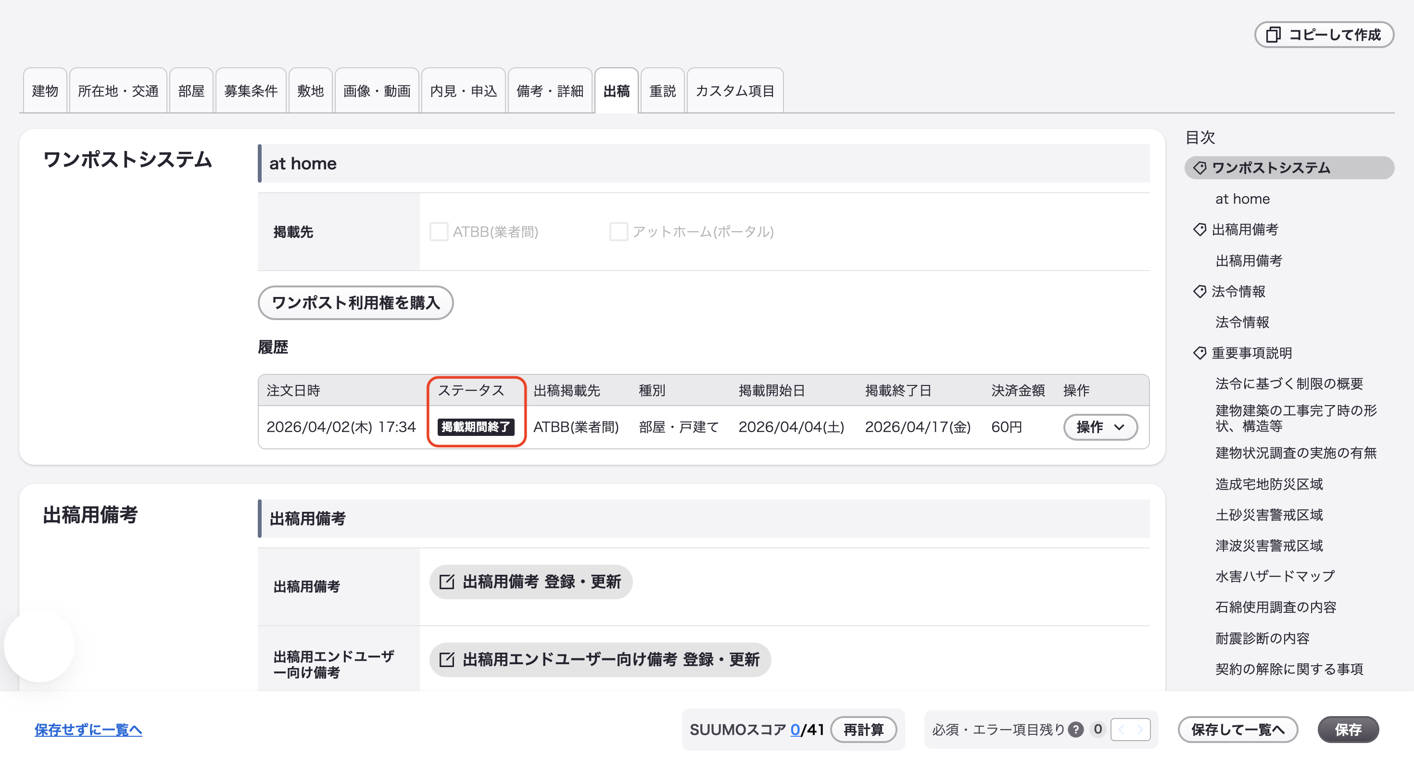Screen dimensions: 1414x768
Task: Jump to 契約の解除に関する事項 in 目次
Action: pos(1289,669)
